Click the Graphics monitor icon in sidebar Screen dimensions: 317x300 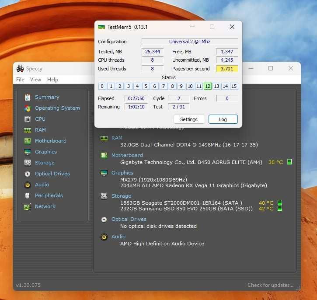pos(28,152)
